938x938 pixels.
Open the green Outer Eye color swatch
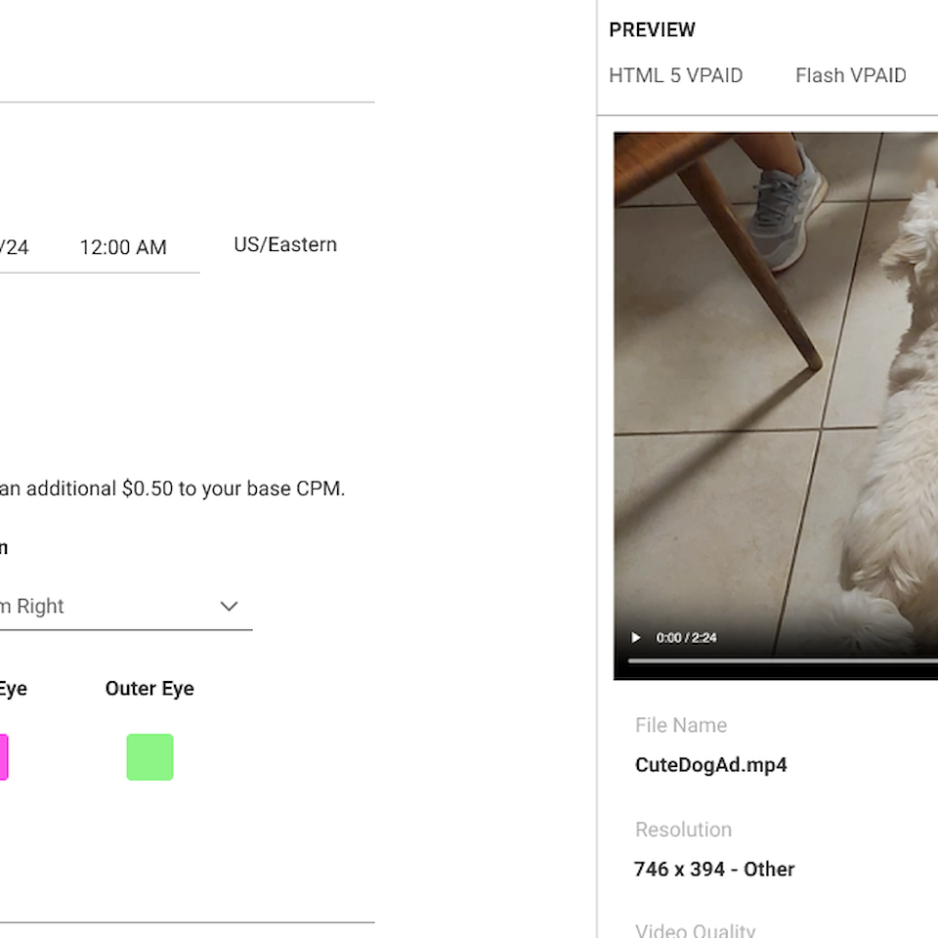click(149, 757)
